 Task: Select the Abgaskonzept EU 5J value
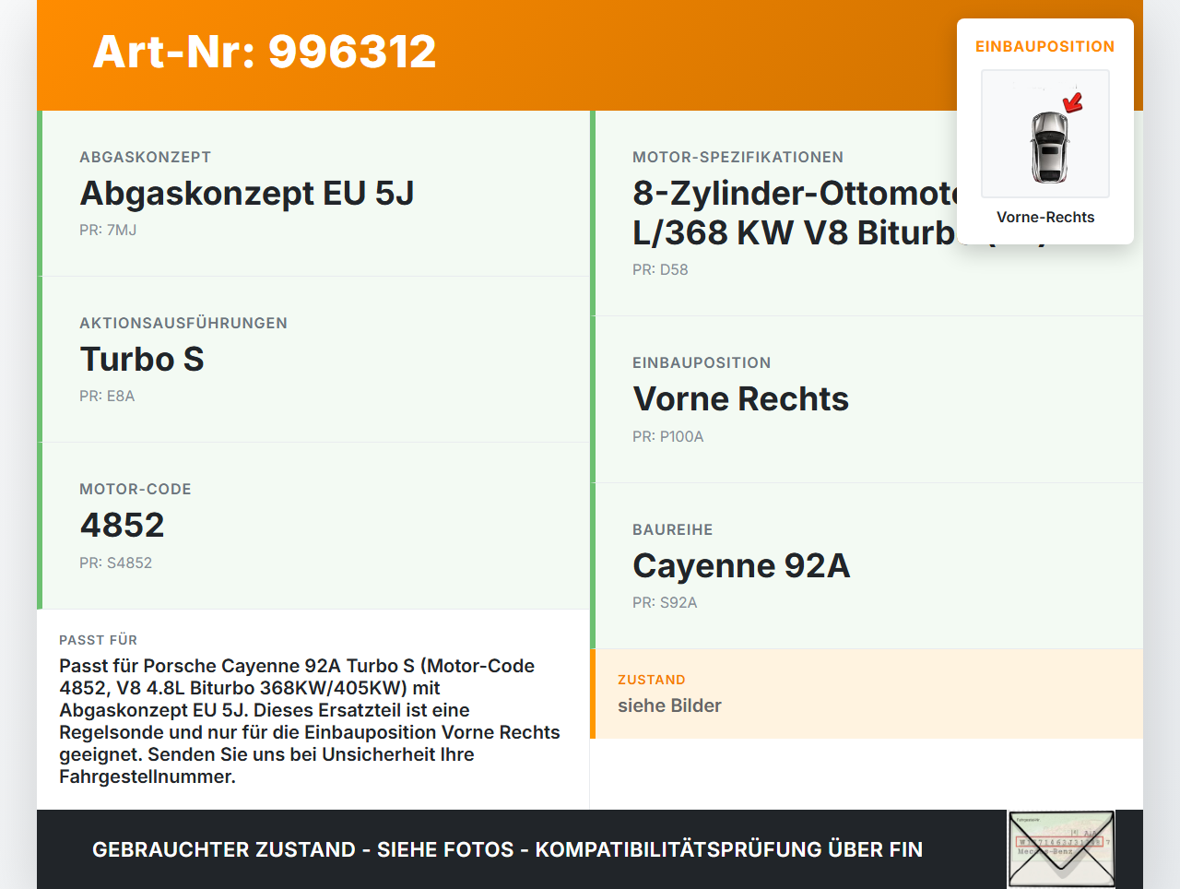pyautogui.click(x=247, y=194)
